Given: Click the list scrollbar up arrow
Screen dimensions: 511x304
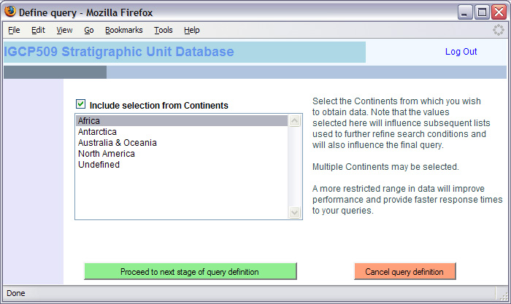Looking at the screenshot, I should coord(295,121).
